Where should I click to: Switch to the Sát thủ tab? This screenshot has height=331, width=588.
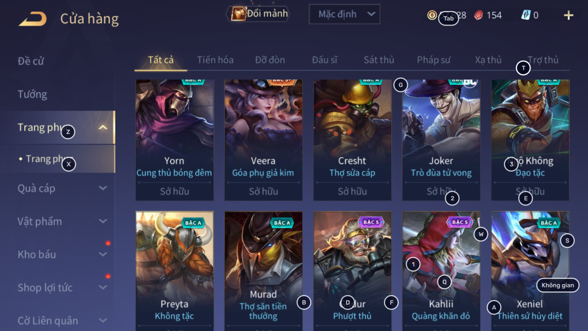pyautogui.click(x=379, y=60)
